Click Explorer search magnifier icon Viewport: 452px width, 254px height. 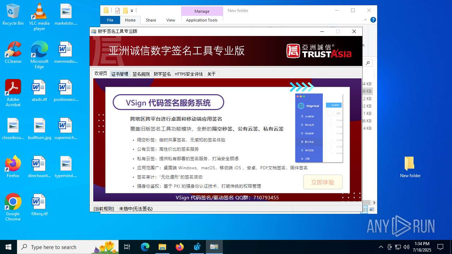pyautogui.click(x=368, y=63)
